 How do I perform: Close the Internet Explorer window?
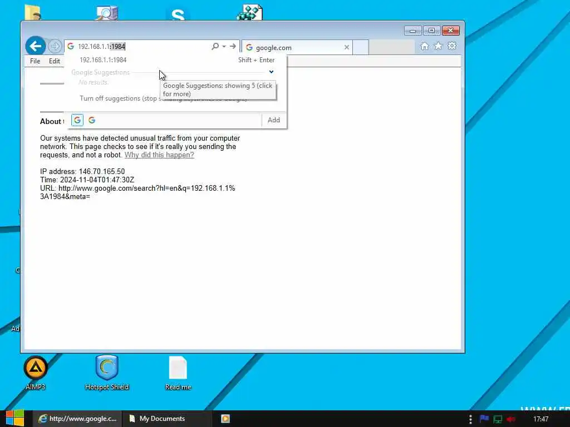pos(451,31)
